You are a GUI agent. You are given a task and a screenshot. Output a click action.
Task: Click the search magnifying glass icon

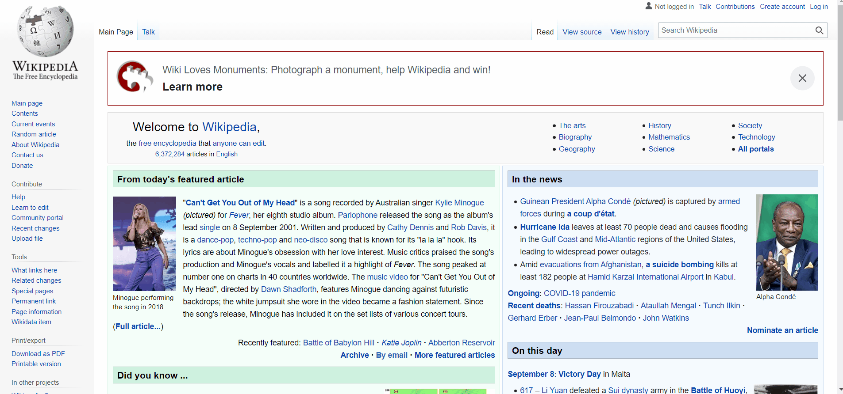pos(819,30)
